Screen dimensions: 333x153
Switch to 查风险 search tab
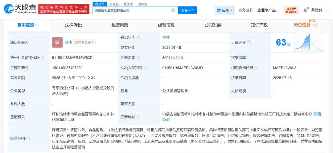tap(143, 4)
